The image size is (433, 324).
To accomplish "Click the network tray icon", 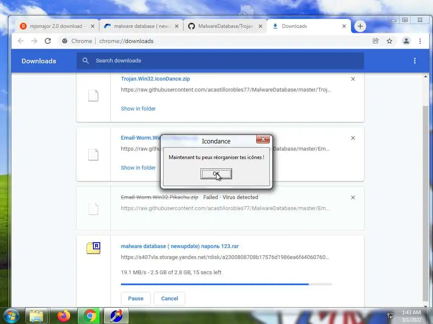I will point(390,316).
